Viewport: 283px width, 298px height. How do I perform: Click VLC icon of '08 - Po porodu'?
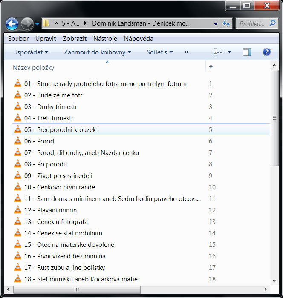tap(18, 164)
